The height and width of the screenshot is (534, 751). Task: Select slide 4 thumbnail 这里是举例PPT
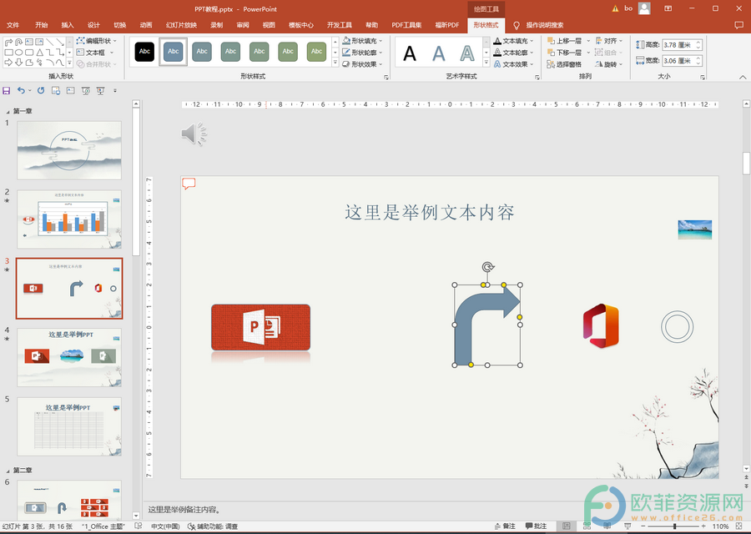69,357
